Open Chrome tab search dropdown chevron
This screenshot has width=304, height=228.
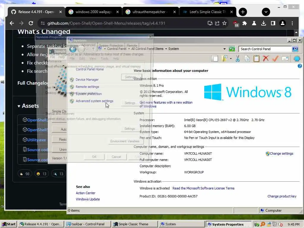click(x=266, y=12)
